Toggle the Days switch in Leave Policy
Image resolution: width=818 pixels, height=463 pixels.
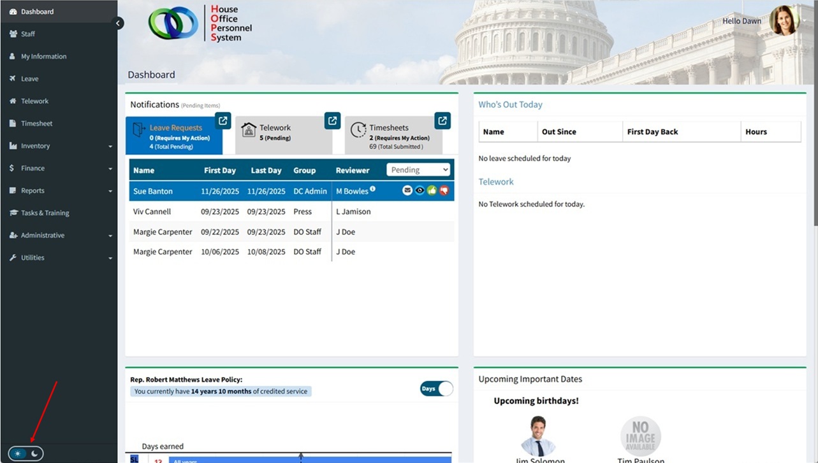tap(437, 388)
